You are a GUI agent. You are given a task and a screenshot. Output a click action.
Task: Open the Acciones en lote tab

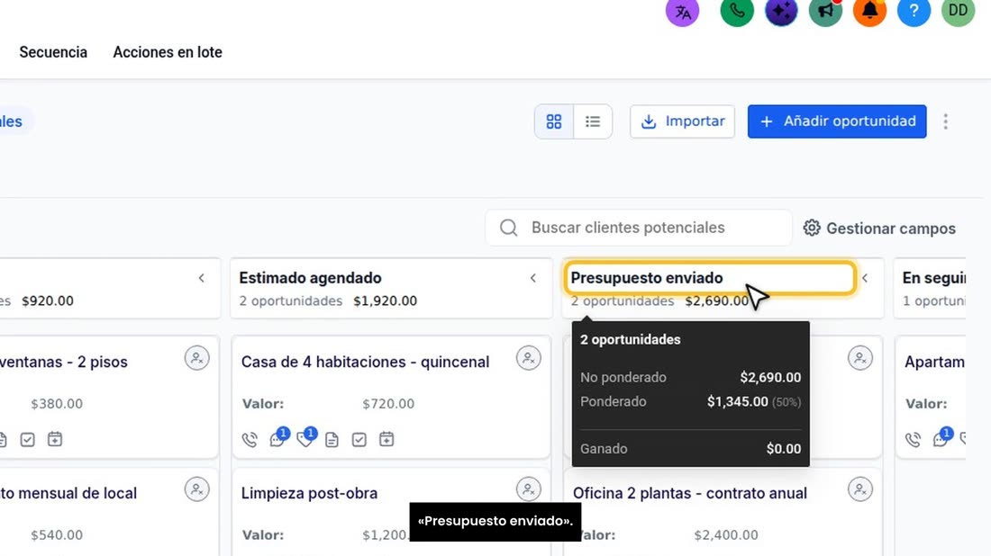[x=168, y=52]
